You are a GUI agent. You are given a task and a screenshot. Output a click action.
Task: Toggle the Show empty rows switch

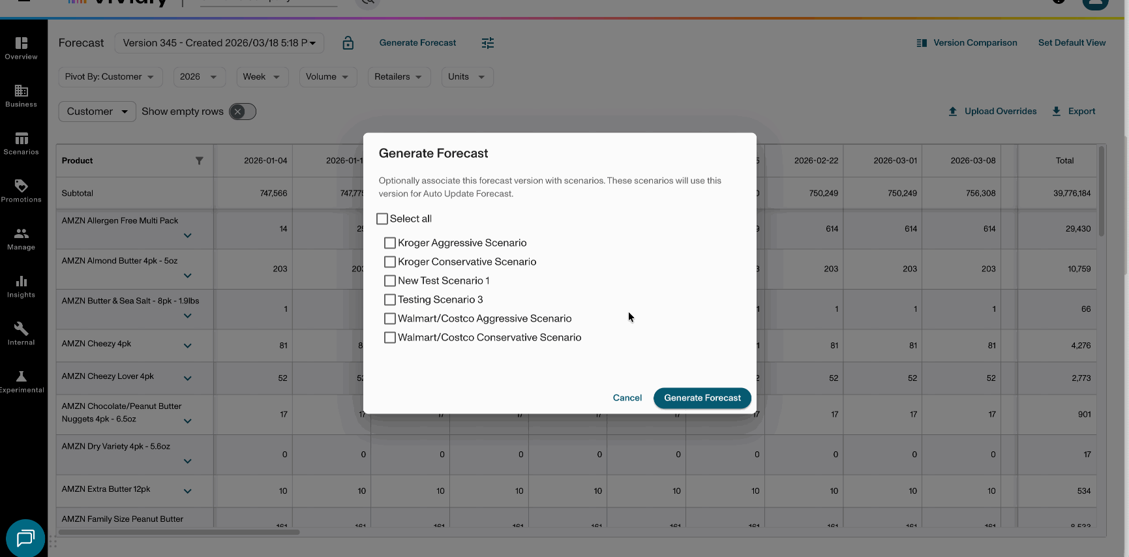tap(243, 112)
